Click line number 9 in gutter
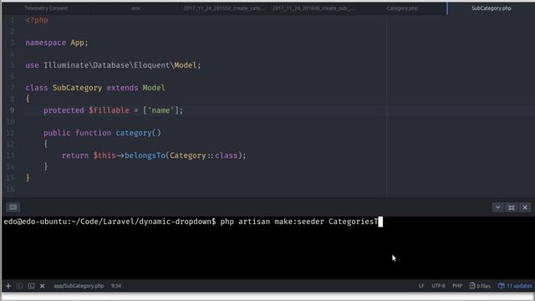The image size is (535, 301). pyautogui.click(x=12, y=110)
